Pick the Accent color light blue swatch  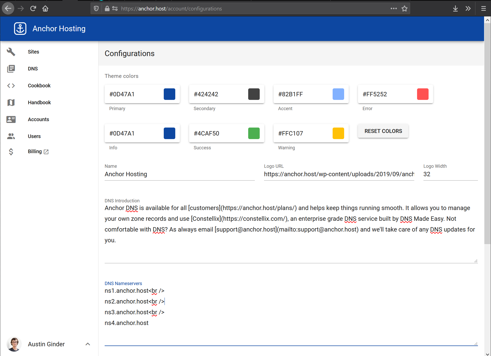click(x=338, y=94)
